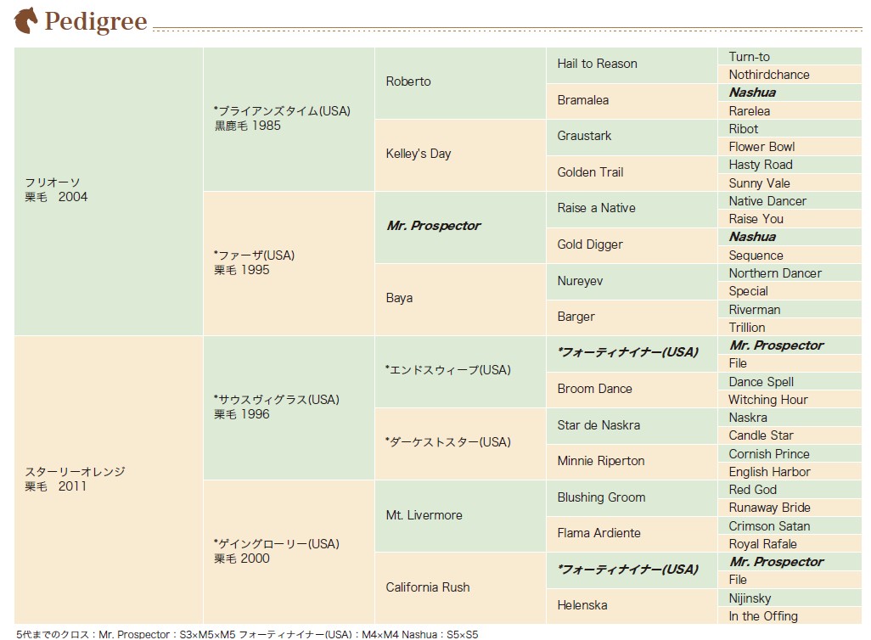
Task: Click the Kelley's Day cell
Action: 460,155
